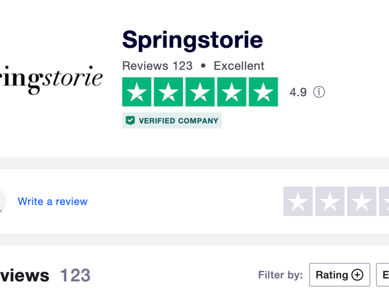Click the Reviews 123 count under the company name

157,66
